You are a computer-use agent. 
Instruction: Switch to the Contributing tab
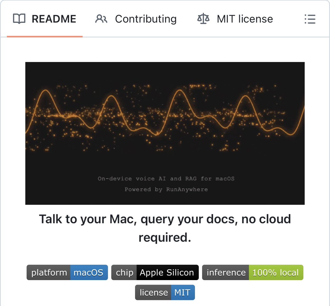[136, 19]
